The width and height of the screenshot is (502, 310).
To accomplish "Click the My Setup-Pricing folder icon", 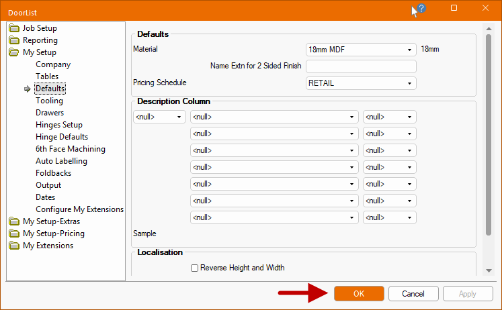I will point(14,234).
